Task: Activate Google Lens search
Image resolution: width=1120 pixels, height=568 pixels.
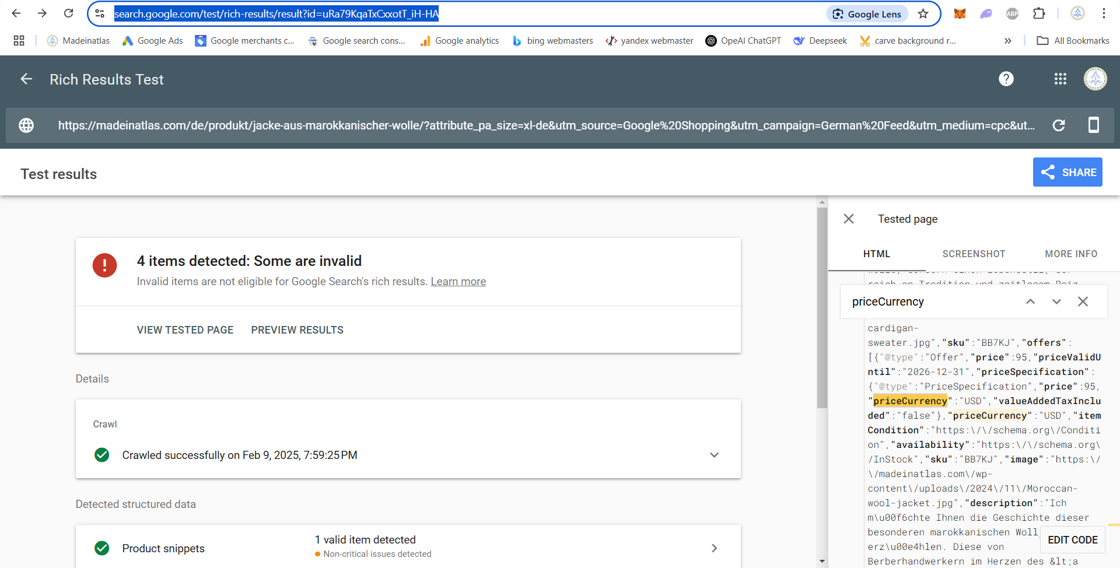Action: pos(867,14)
